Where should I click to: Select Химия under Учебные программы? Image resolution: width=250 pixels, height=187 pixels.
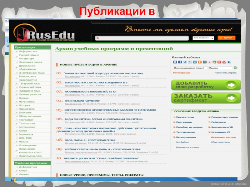(23, 170)
